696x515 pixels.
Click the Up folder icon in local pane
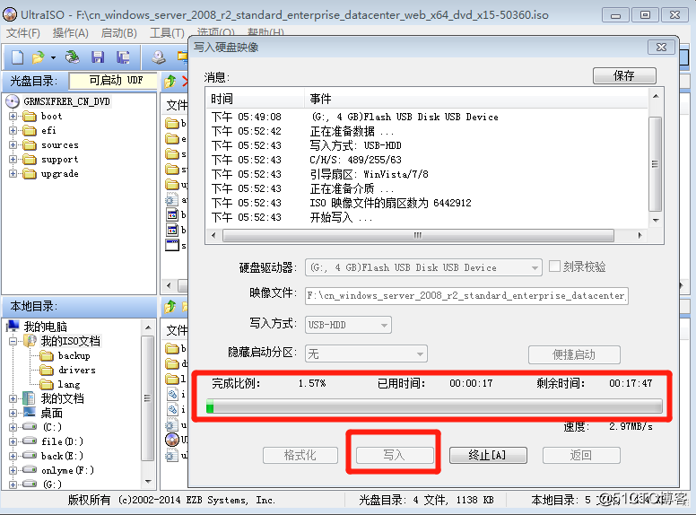pos(170,306)
